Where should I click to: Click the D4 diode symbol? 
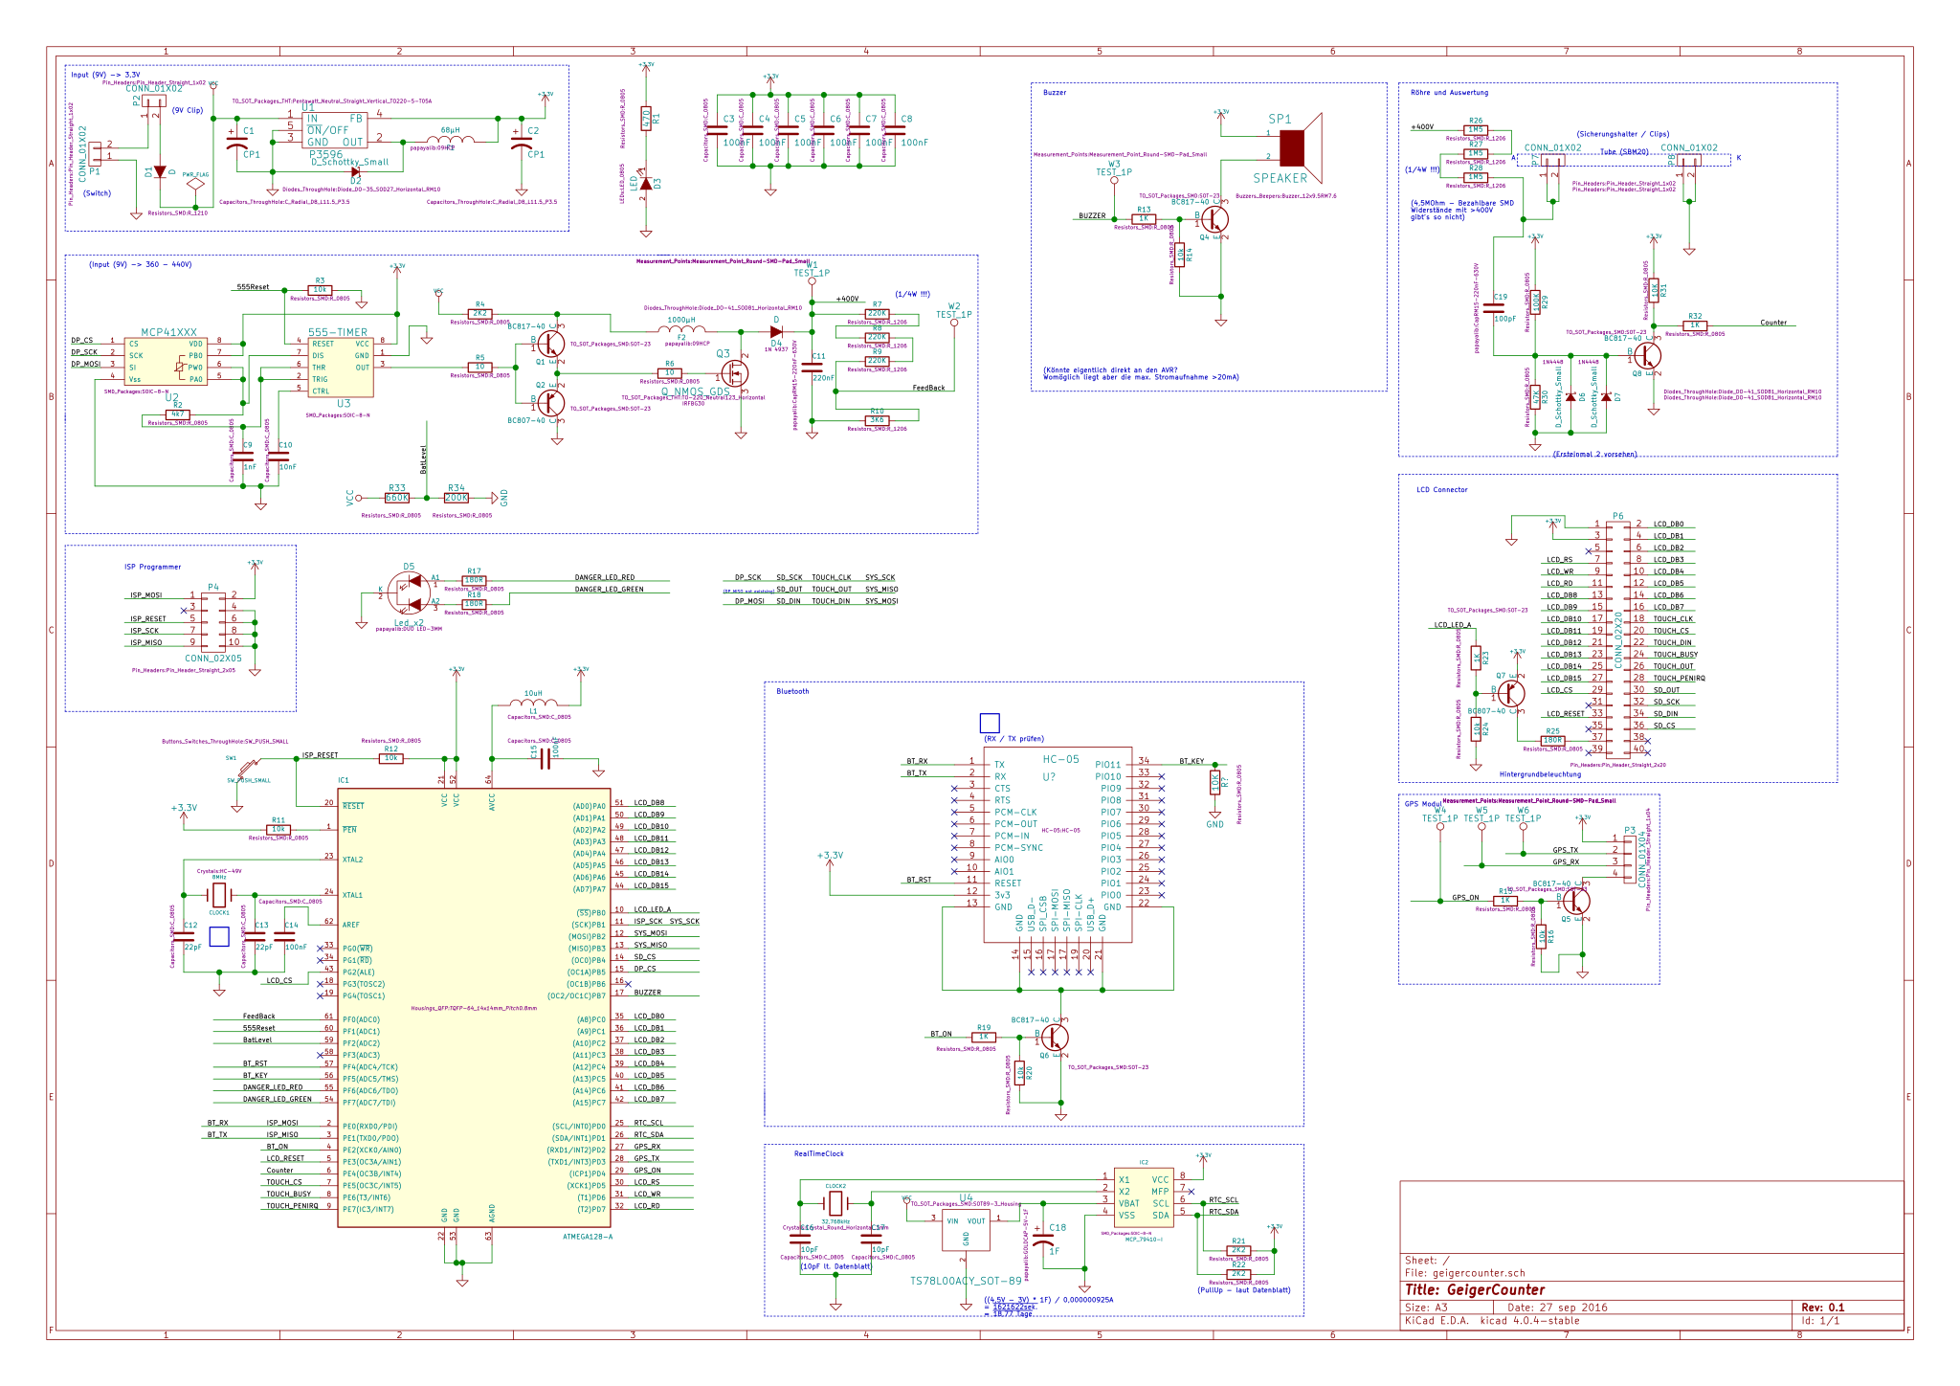click(776, 331)
